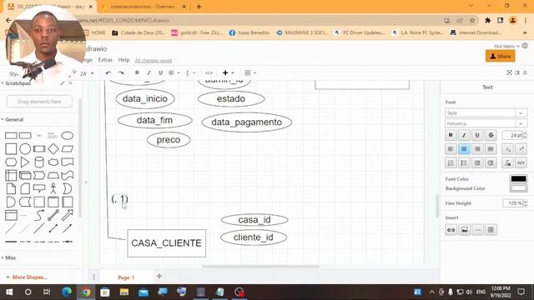Screen dimensions: 534x300
Task: Toggle Bold in the top toolbar
Action: [137, 72]
